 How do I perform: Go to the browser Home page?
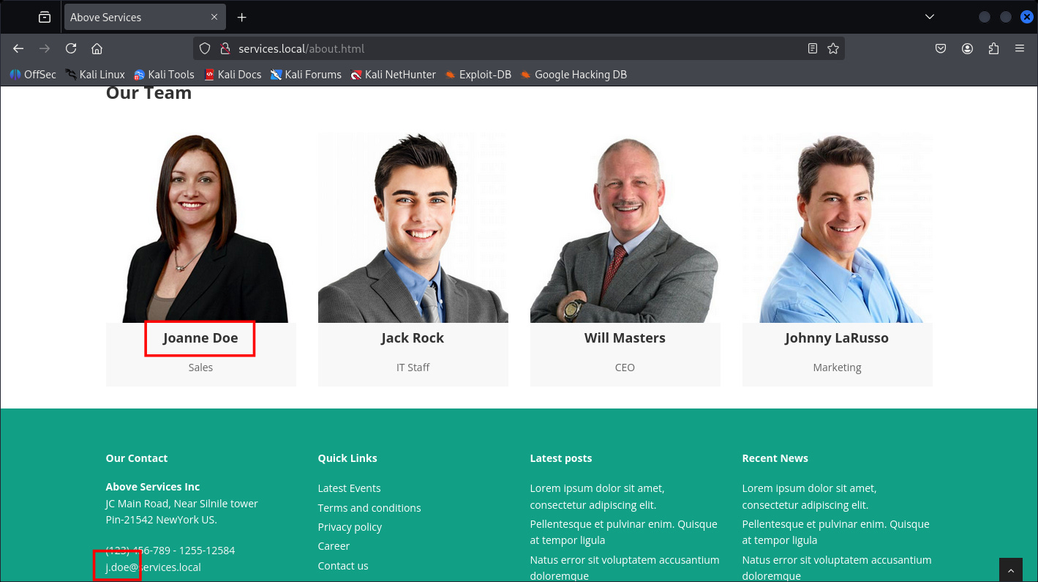(x=97, y=48)
